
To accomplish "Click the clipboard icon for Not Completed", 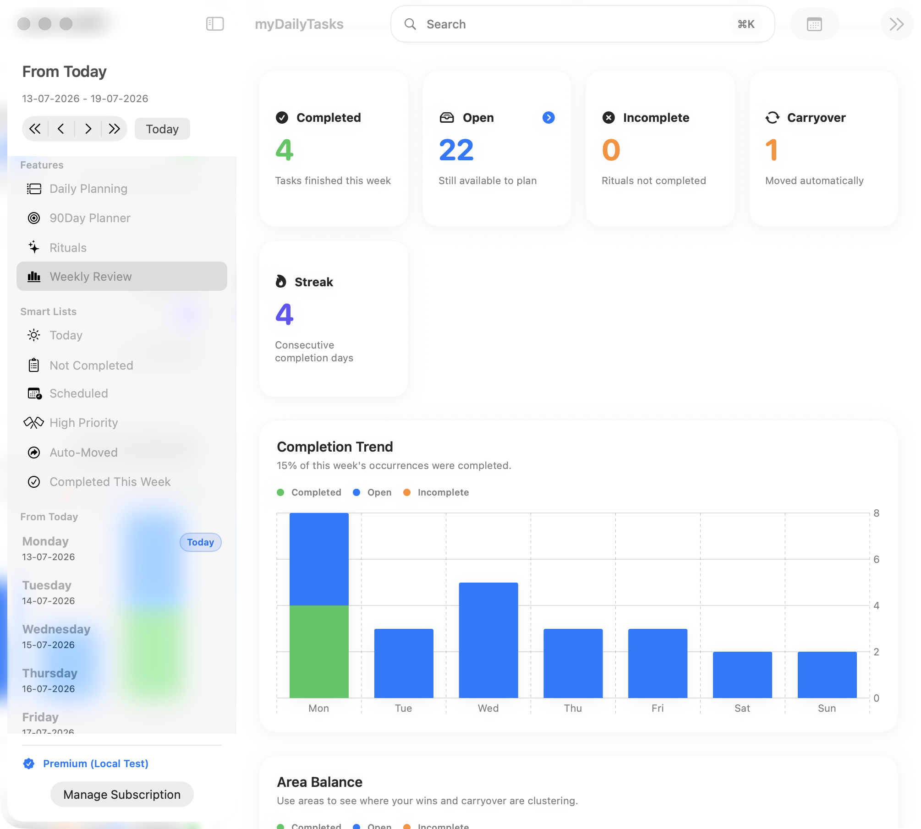I will (x=34, y=365).
